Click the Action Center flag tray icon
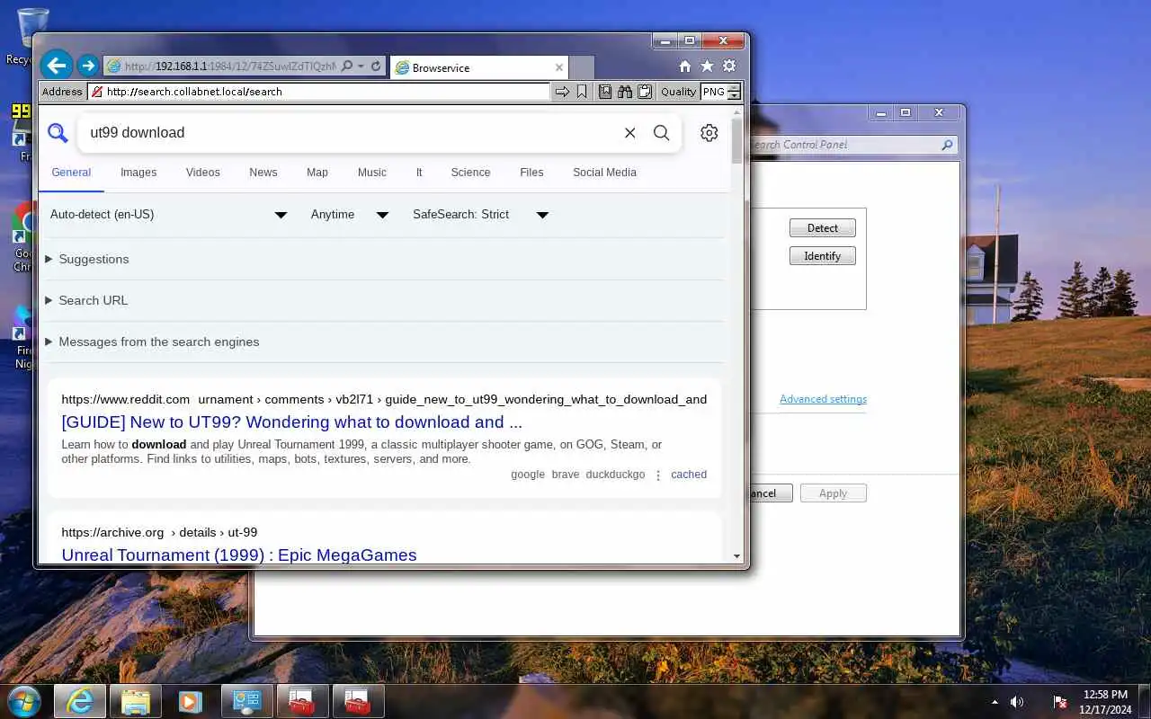 click(1060, 702)
